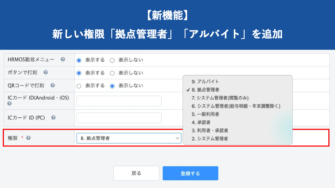Focus the ICカード ID(Android・iOS) text field

[x=119, y=101]
